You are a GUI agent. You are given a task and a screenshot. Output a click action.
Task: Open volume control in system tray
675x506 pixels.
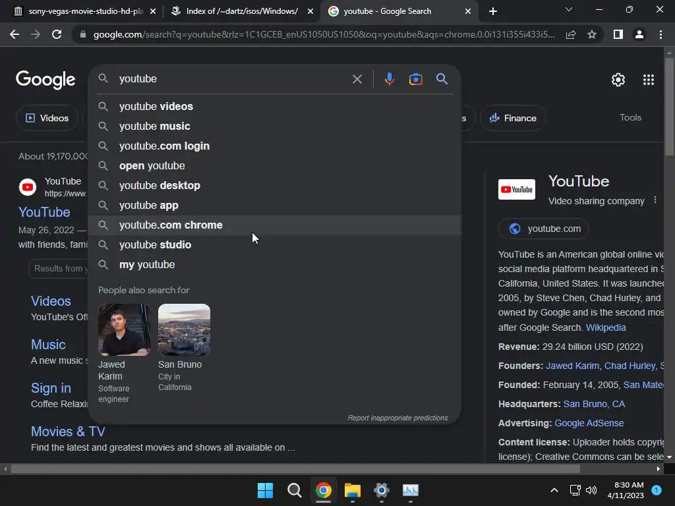point(591,490)
